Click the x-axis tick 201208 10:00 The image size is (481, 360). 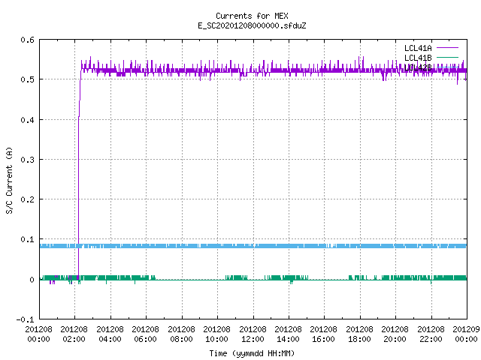click(x=216, y=334)
